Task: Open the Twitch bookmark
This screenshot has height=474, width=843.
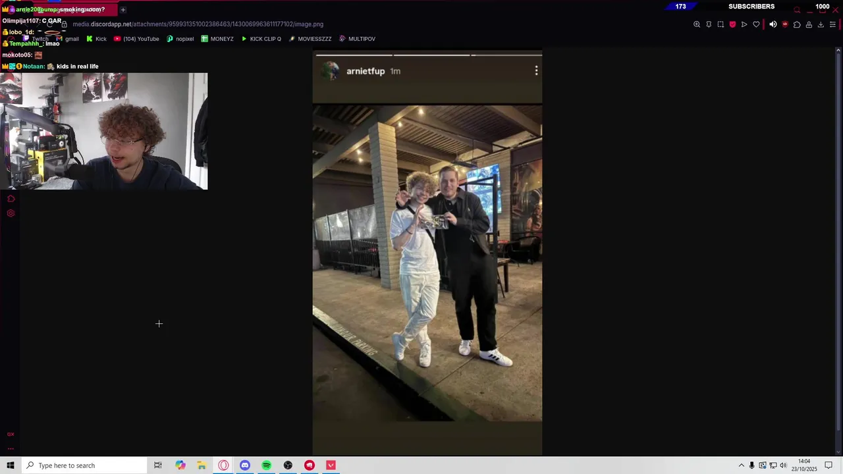Action: point(36,39)
